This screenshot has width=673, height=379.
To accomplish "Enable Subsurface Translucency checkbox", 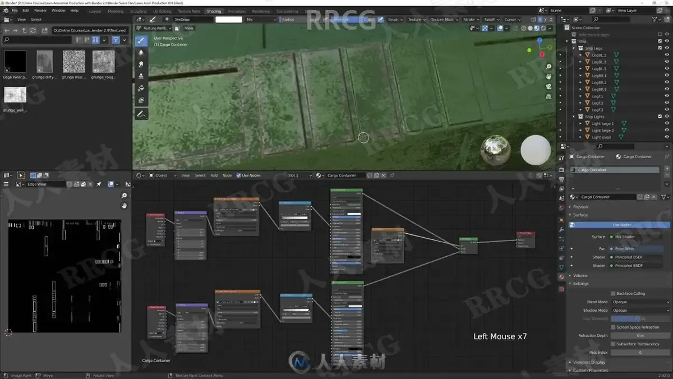I will tap(613, 344).
